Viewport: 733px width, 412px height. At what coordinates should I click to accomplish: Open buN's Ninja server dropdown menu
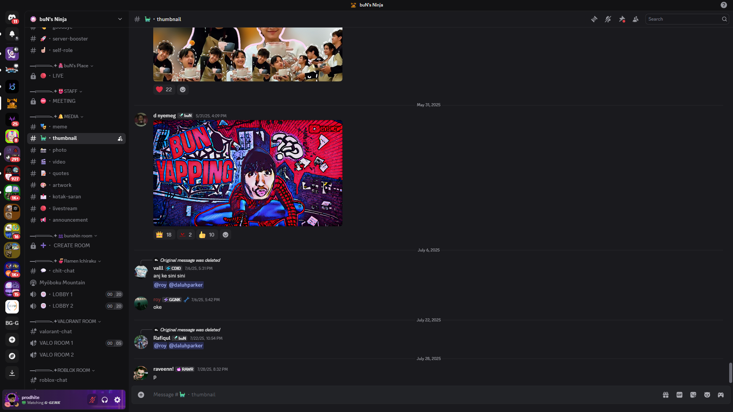point(76,19)
